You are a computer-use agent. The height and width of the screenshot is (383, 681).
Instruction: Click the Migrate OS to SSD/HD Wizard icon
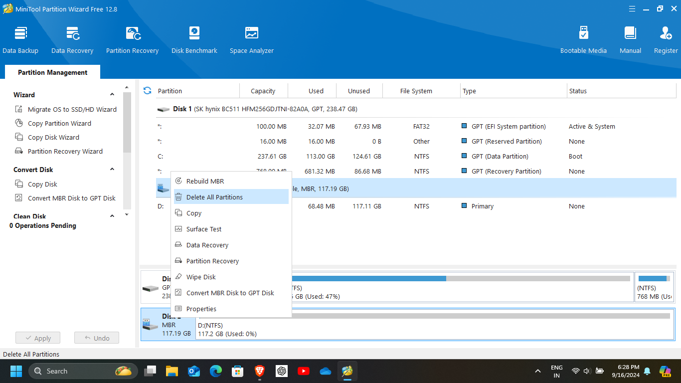(x=19, y=109)
